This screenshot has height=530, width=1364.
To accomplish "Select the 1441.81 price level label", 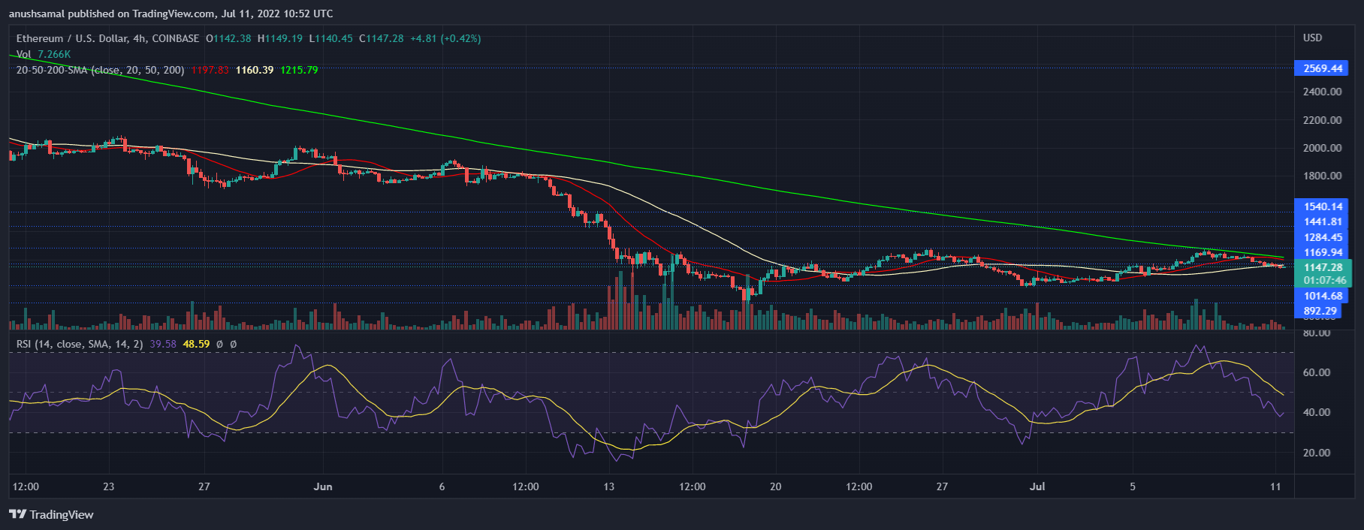I will coord(1321,221).
